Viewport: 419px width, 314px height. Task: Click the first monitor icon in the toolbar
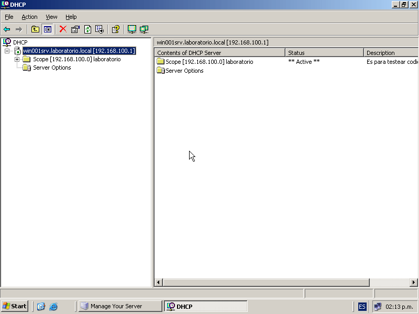132,29
